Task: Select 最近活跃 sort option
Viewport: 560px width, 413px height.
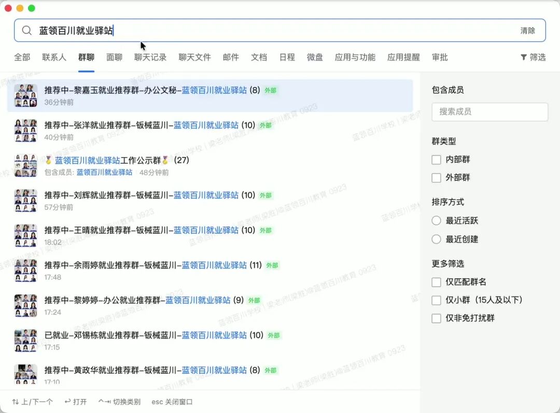Action: coord(436,221)
